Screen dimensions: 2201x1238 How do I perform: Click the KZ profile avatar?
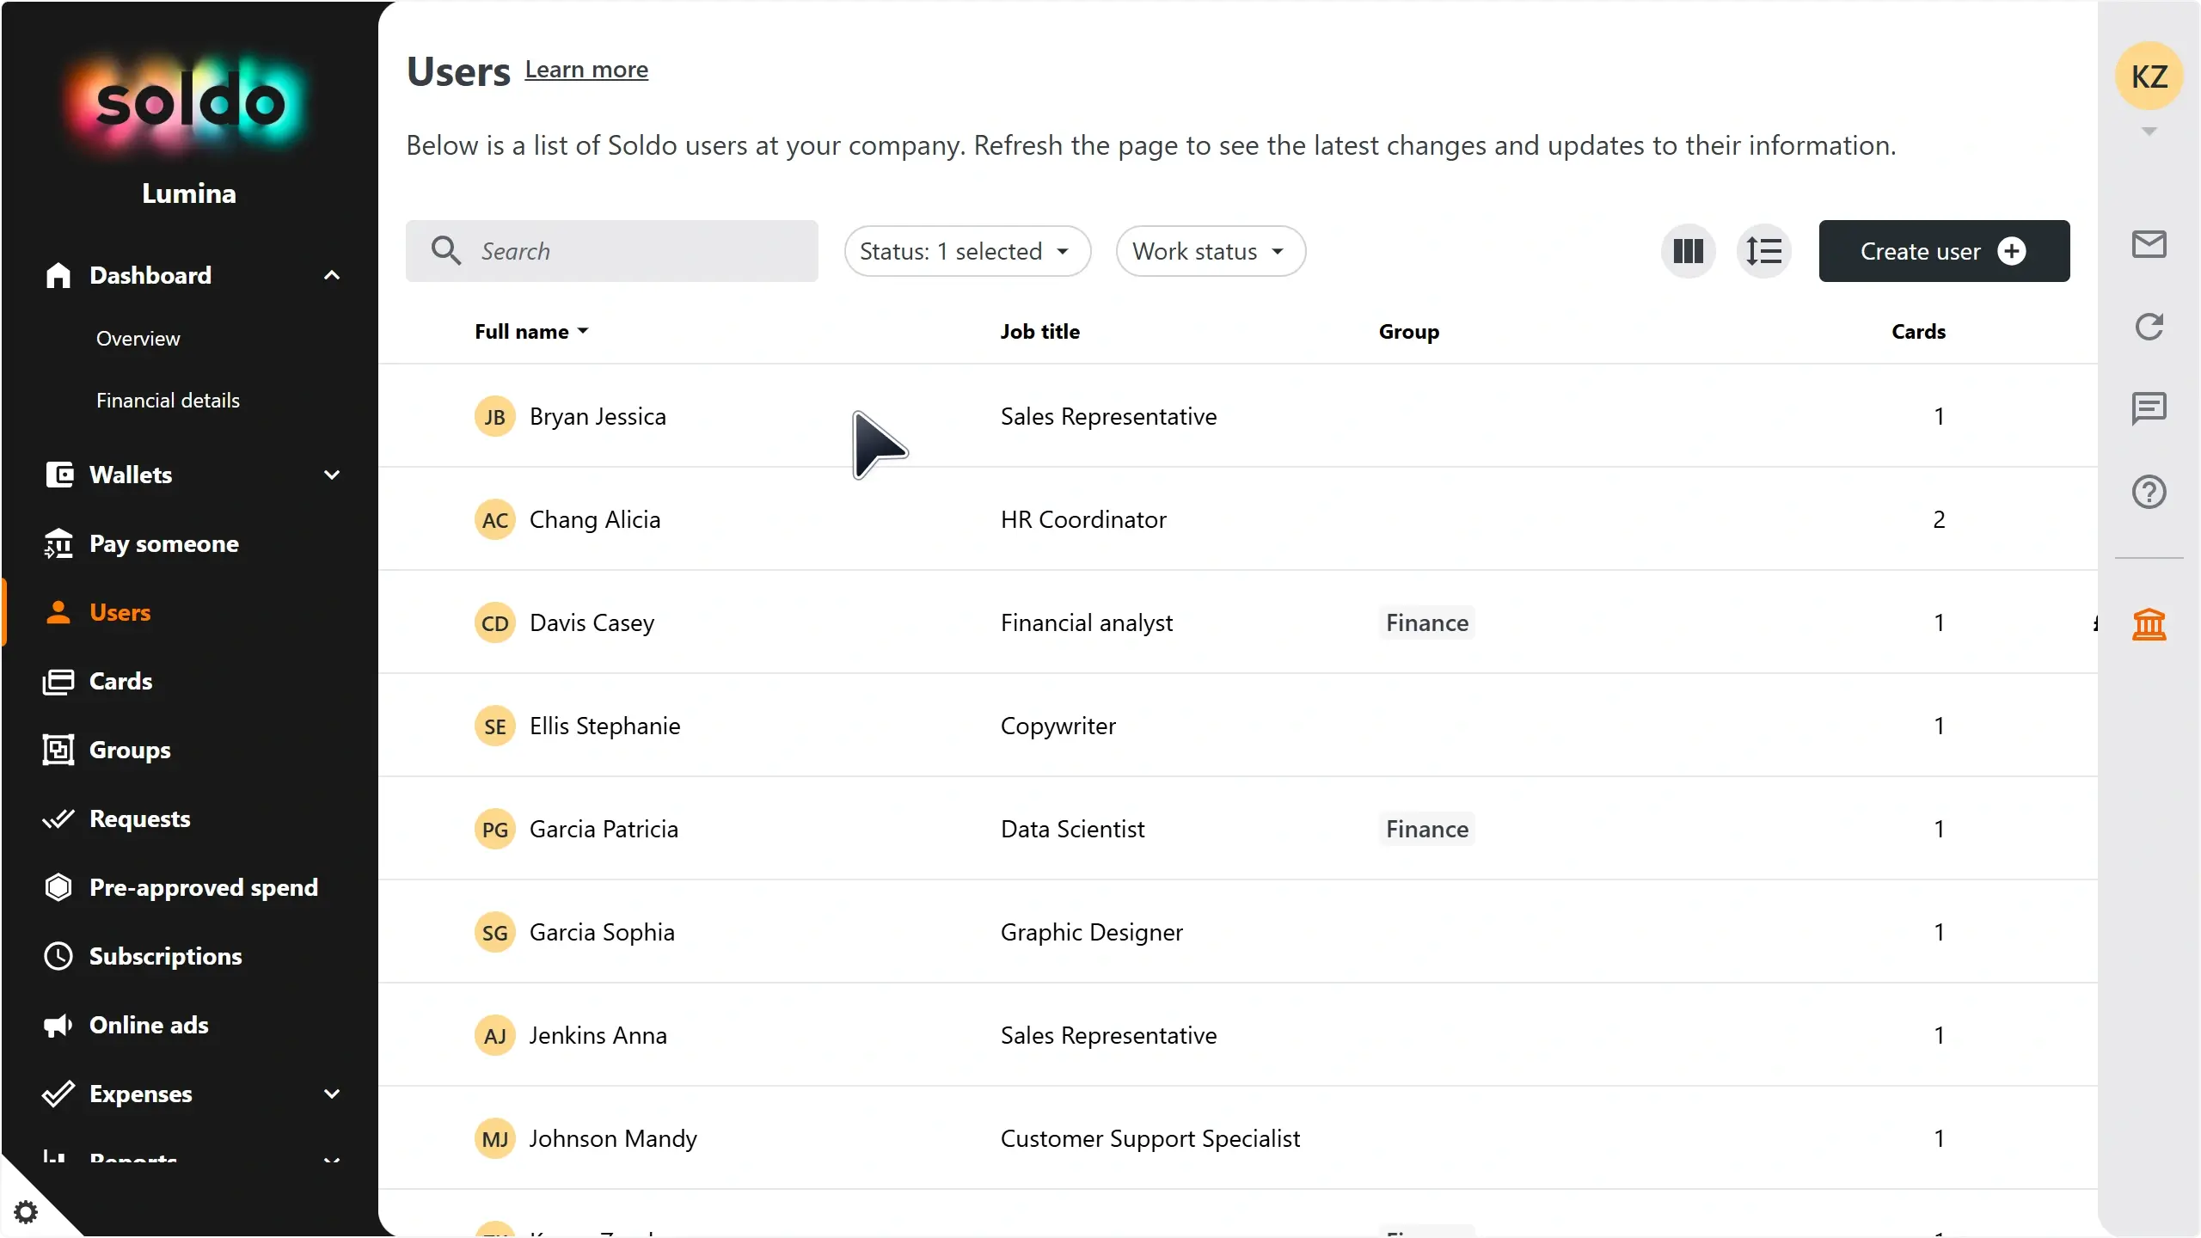[2149, 77]
